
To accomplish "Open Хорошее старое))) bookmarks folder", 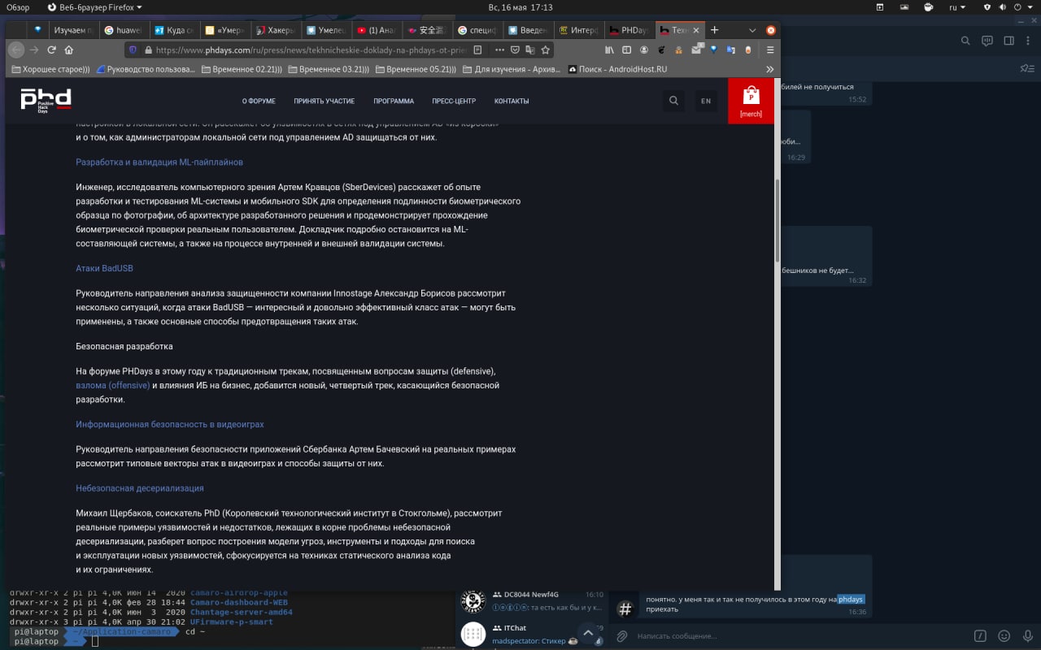I will tap(50, 69).
